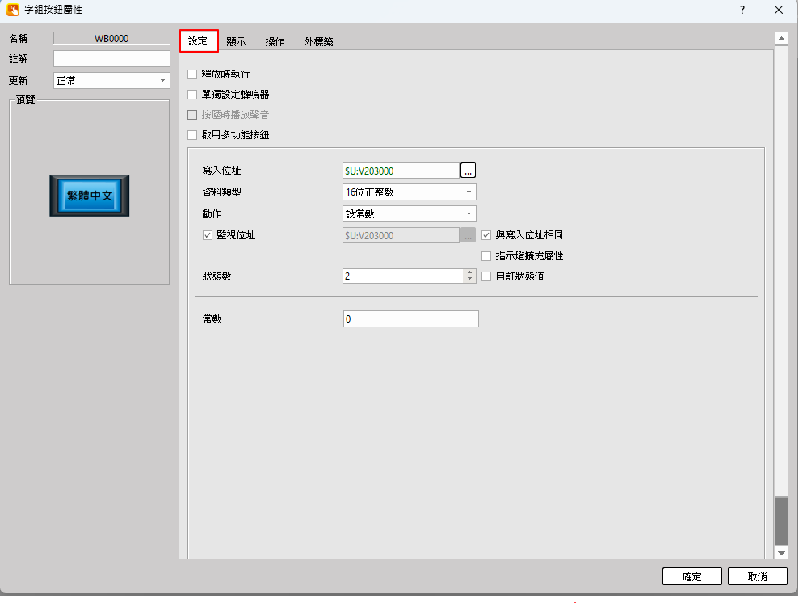Screen dimensions: 807x603
Task: Open the 外標籤 tab
Action: (318, 42)
